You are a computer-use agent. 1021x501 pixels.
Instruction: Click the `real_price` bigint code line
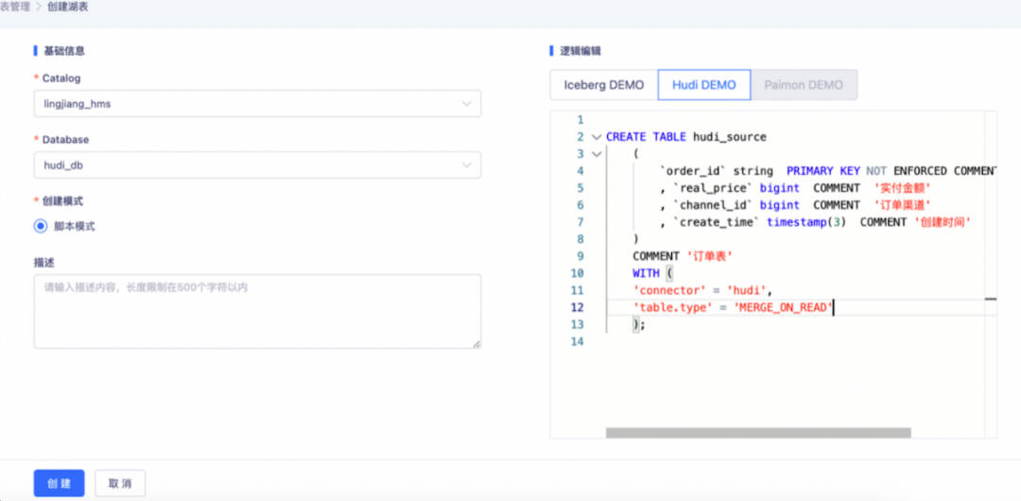click(x=795, y=188)
